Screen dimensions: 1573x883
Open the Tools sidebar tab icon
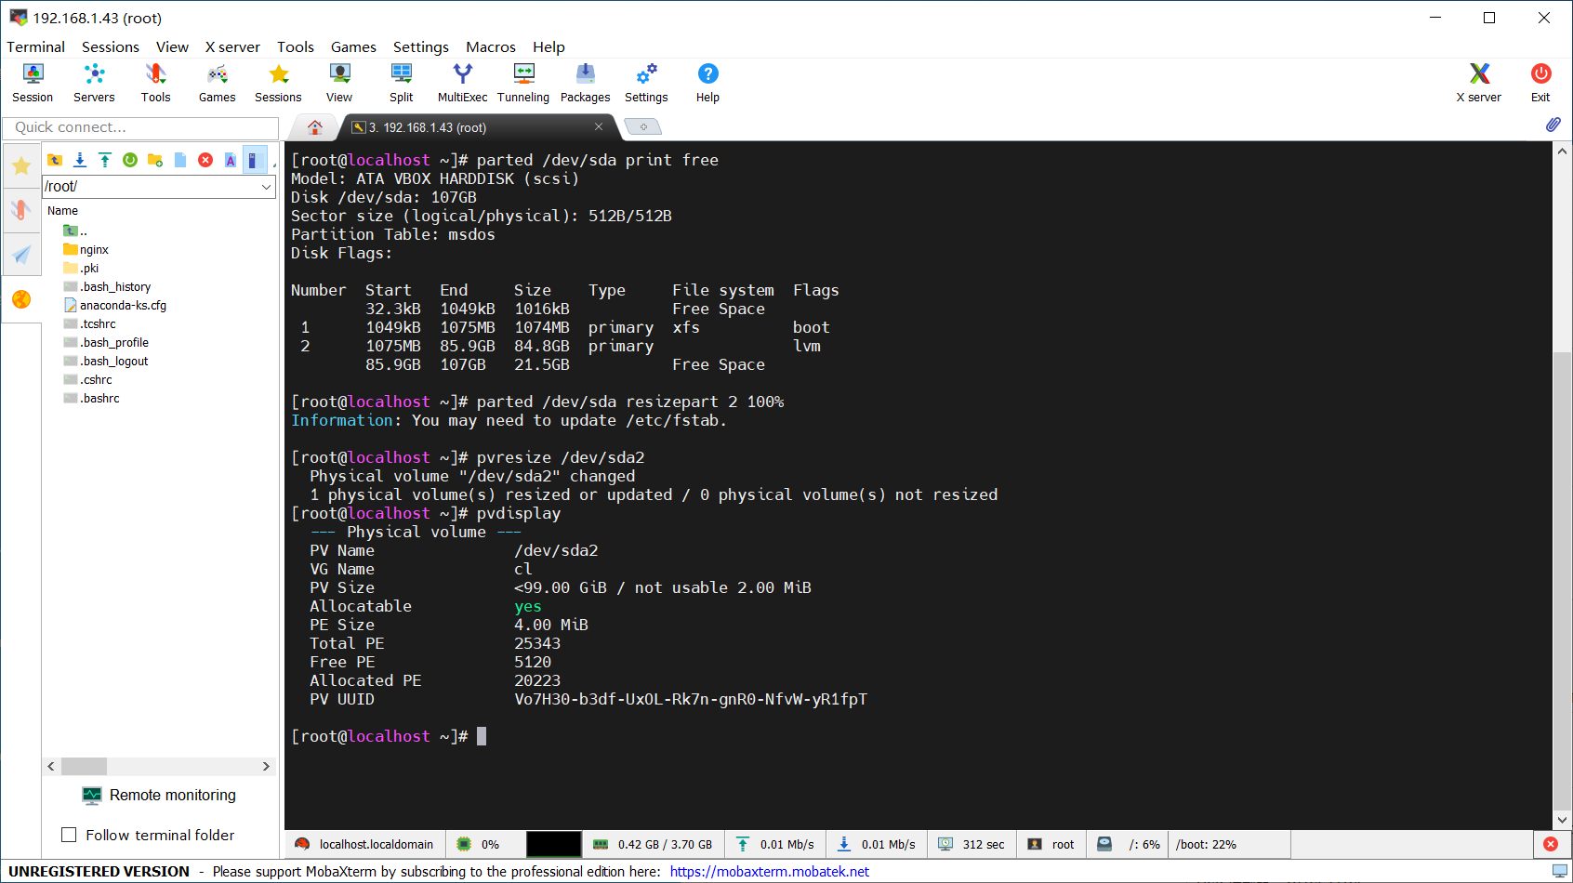[x=21, y=210]
